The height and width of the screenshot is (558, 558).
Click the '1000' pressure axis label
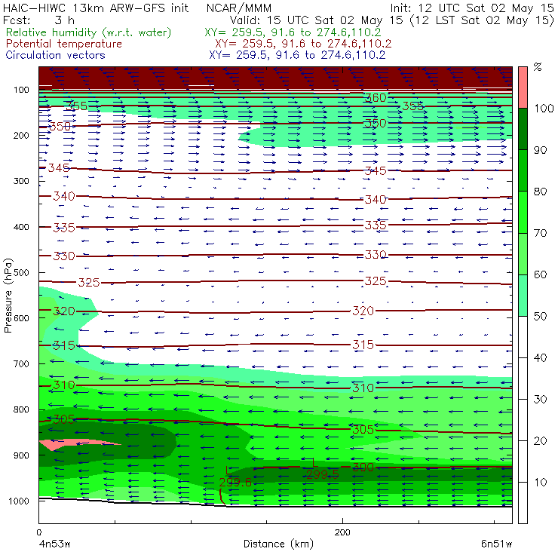19,501
